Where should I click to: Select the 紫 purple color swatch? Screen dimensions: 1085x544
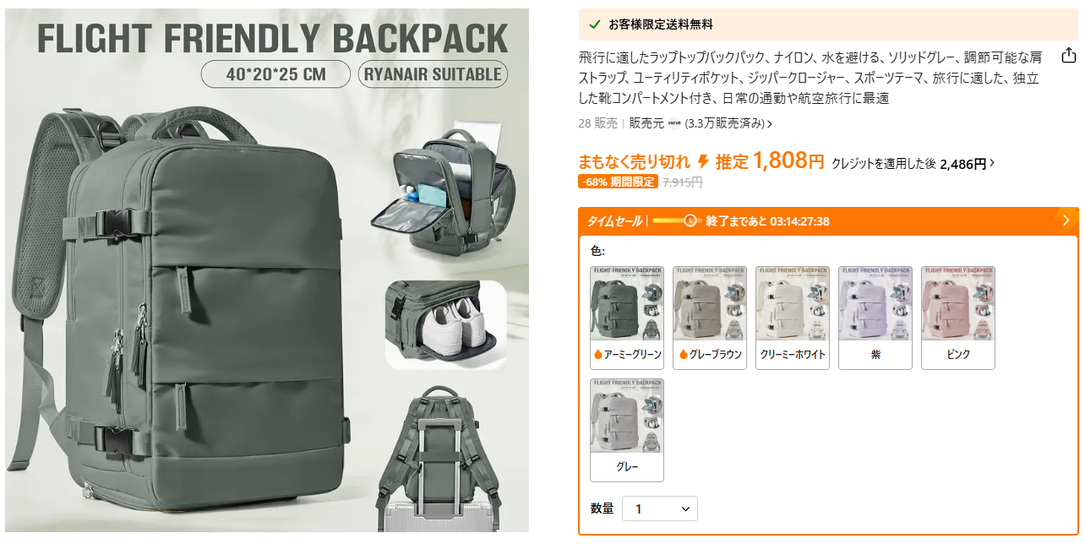[x=875, y=318]
